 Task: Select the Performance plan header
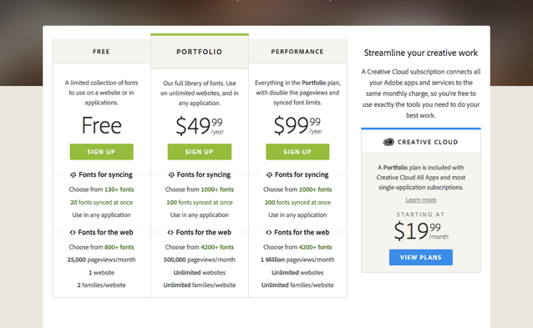point(297,52)
